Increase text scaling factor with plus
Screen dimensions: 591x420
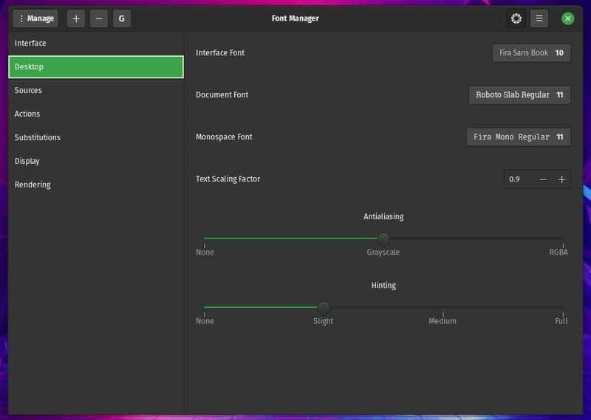[561, 179]
